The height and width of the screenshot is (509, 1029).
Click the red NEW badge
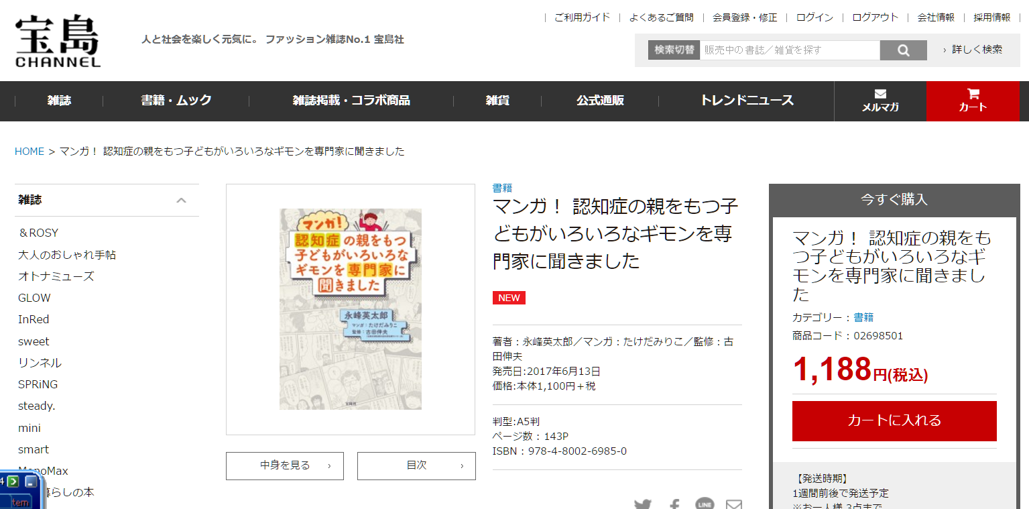point(509,298)
